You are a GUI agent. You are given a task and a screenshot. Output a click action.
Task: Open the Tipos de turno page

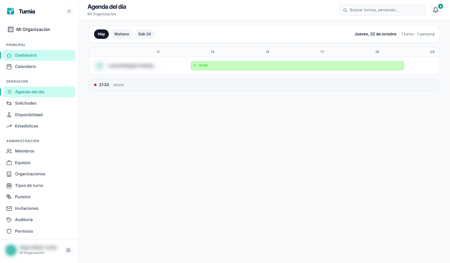coord(39,186)
